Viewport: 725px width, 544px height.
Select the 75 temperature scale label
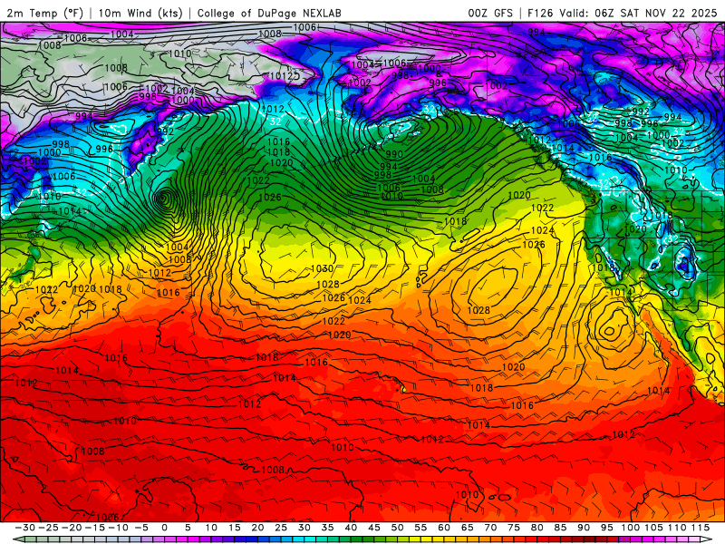point(514,528)
